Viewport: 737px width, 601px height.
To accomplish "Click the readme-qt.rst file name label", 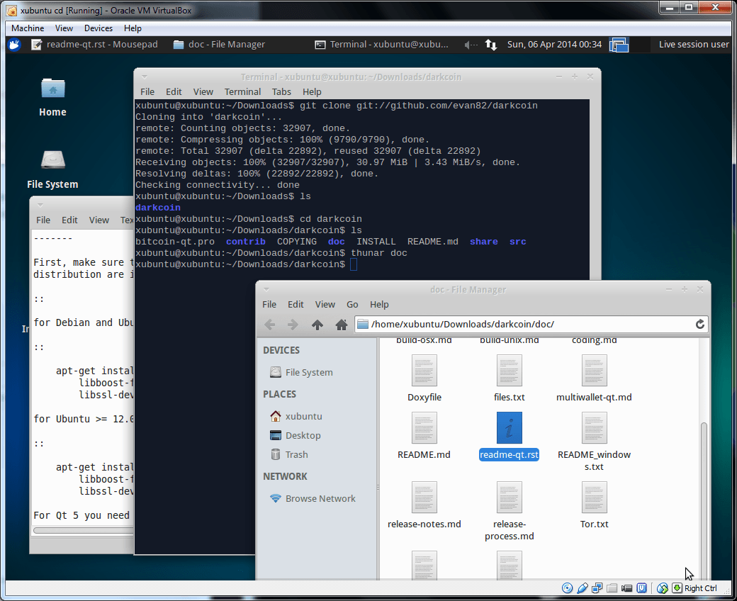I will 509,455.
